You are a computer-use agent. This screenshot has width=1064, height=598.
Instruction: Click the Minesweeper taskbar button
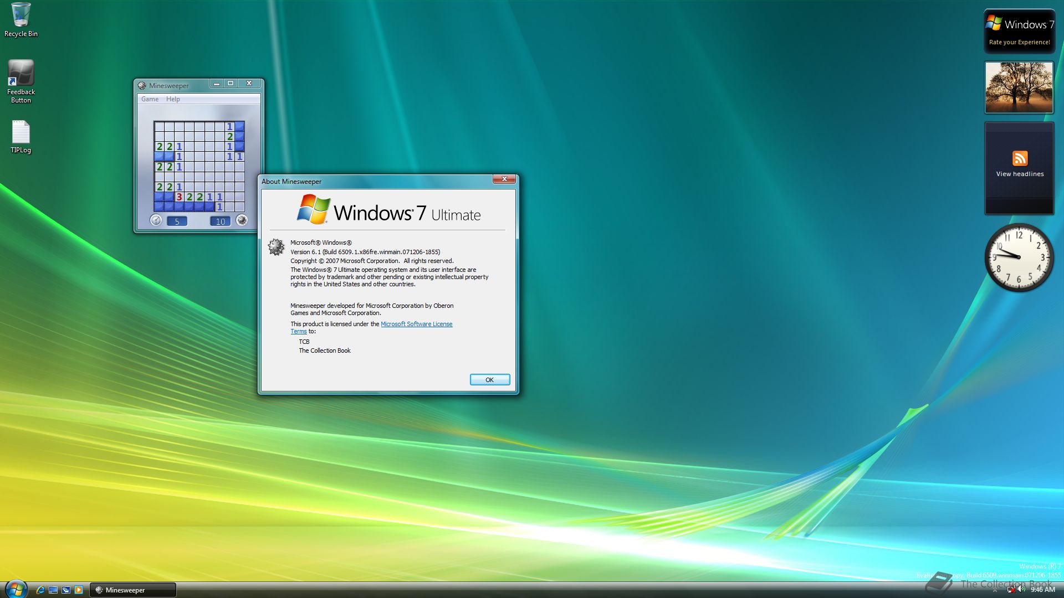[133, 590]
